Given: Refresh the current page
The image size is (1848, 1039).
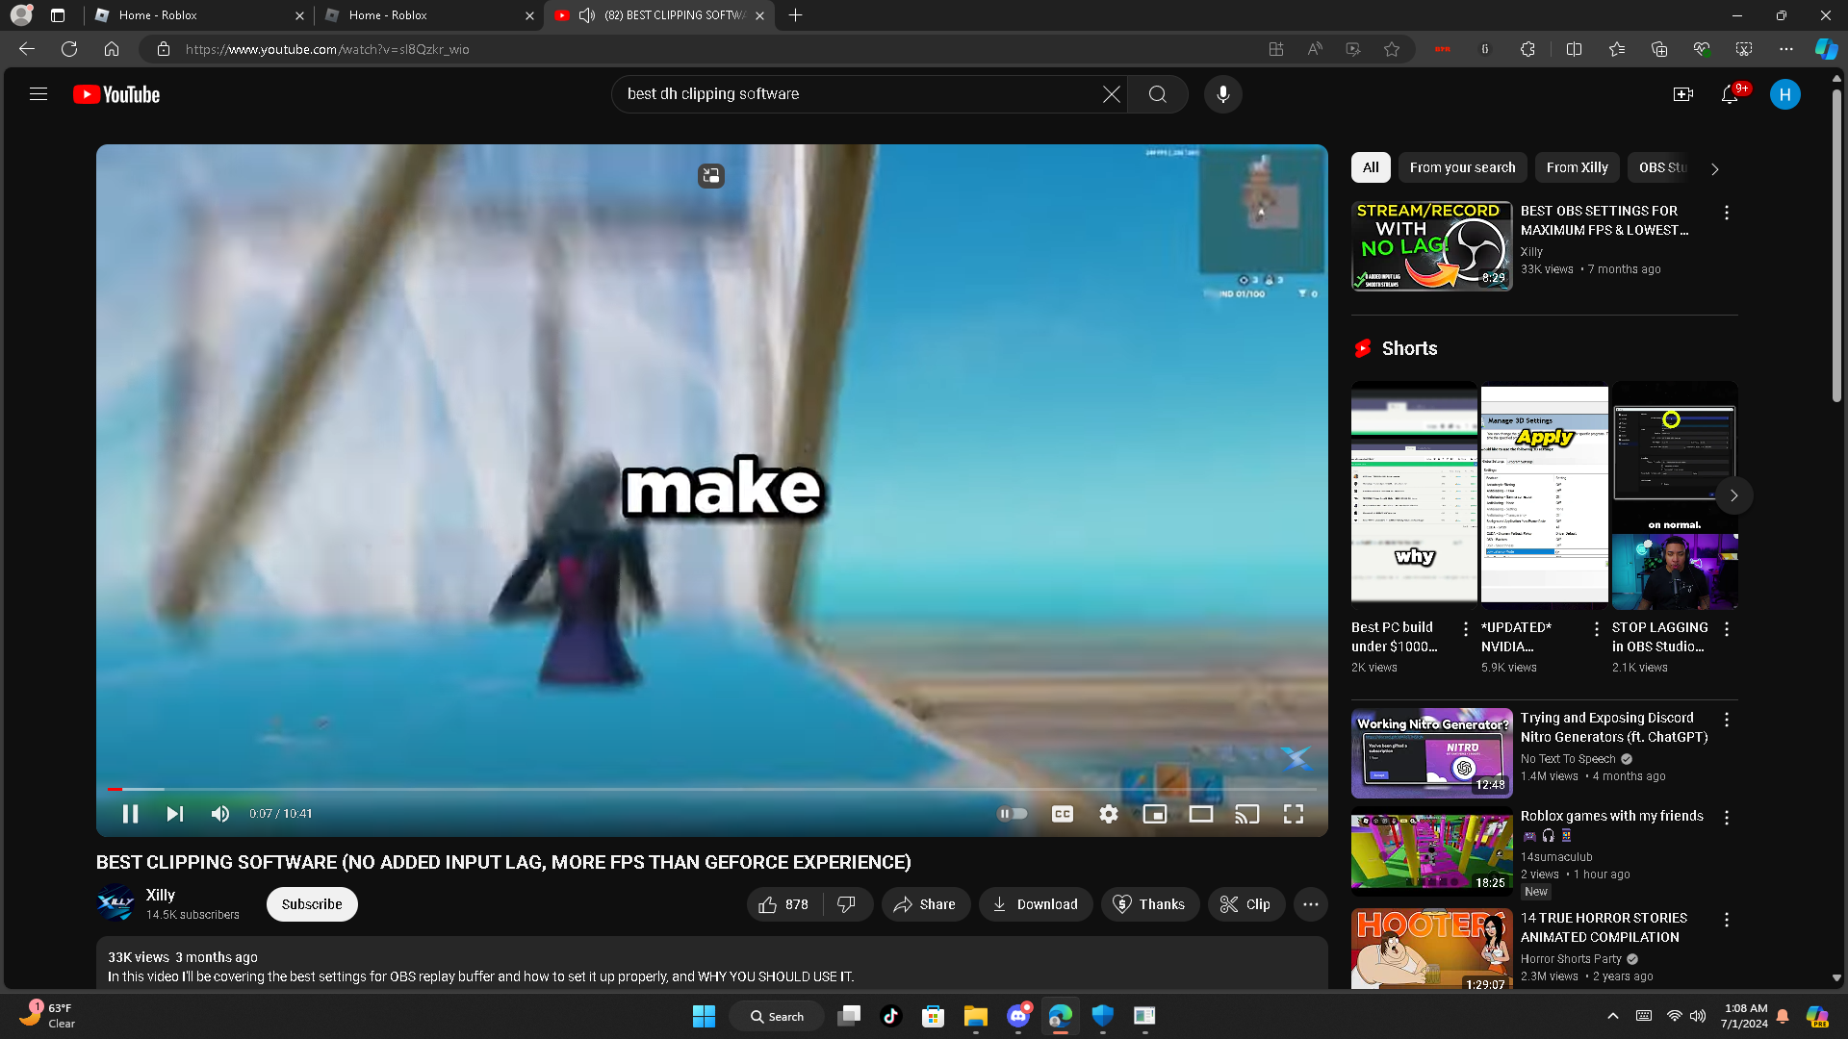Looking at the screenshot, I should (x=69, y=49).
